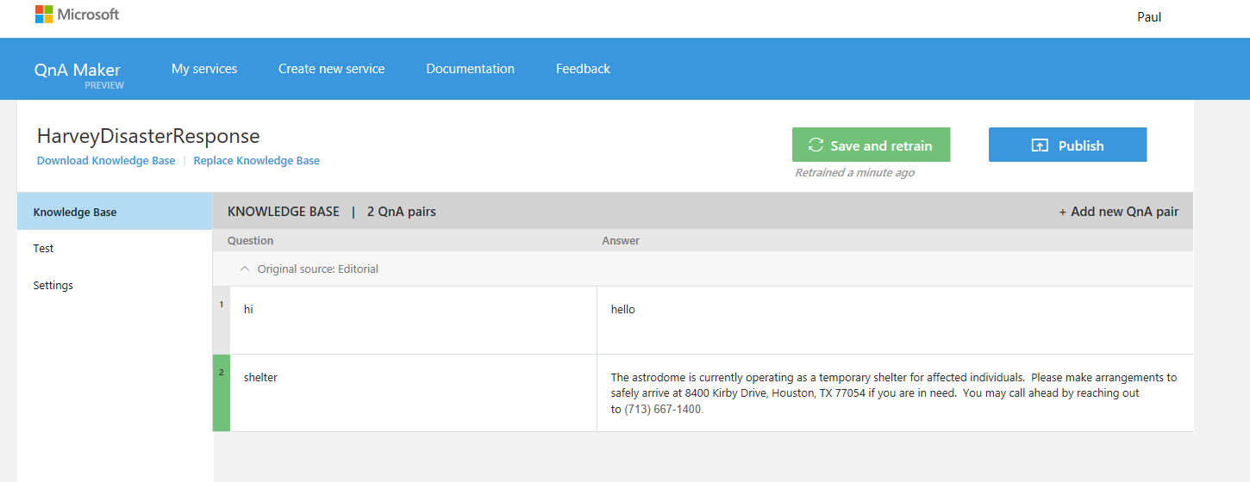Click Add new QnA pair
Image resolution: width=1250 pixels, height=482 pixels.
[x=1118, y=212]
